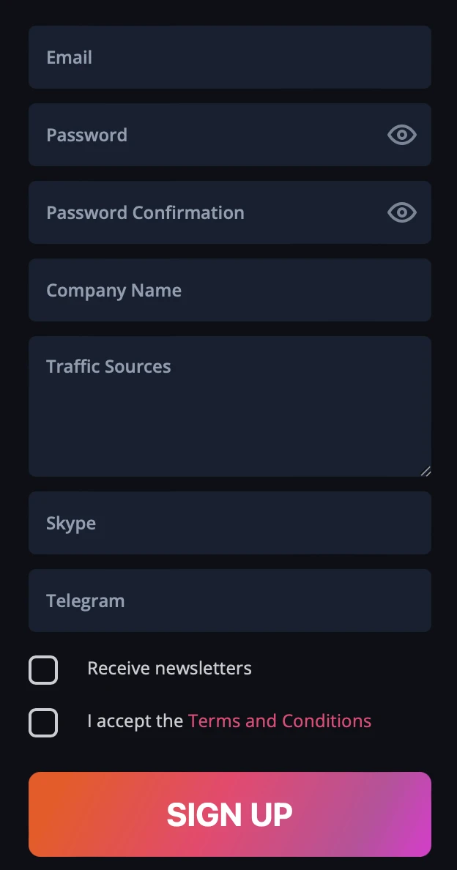The height and width of the screenshot is (870, 457).
Task: Activate the Skype input field
Action: pos(230,523)
